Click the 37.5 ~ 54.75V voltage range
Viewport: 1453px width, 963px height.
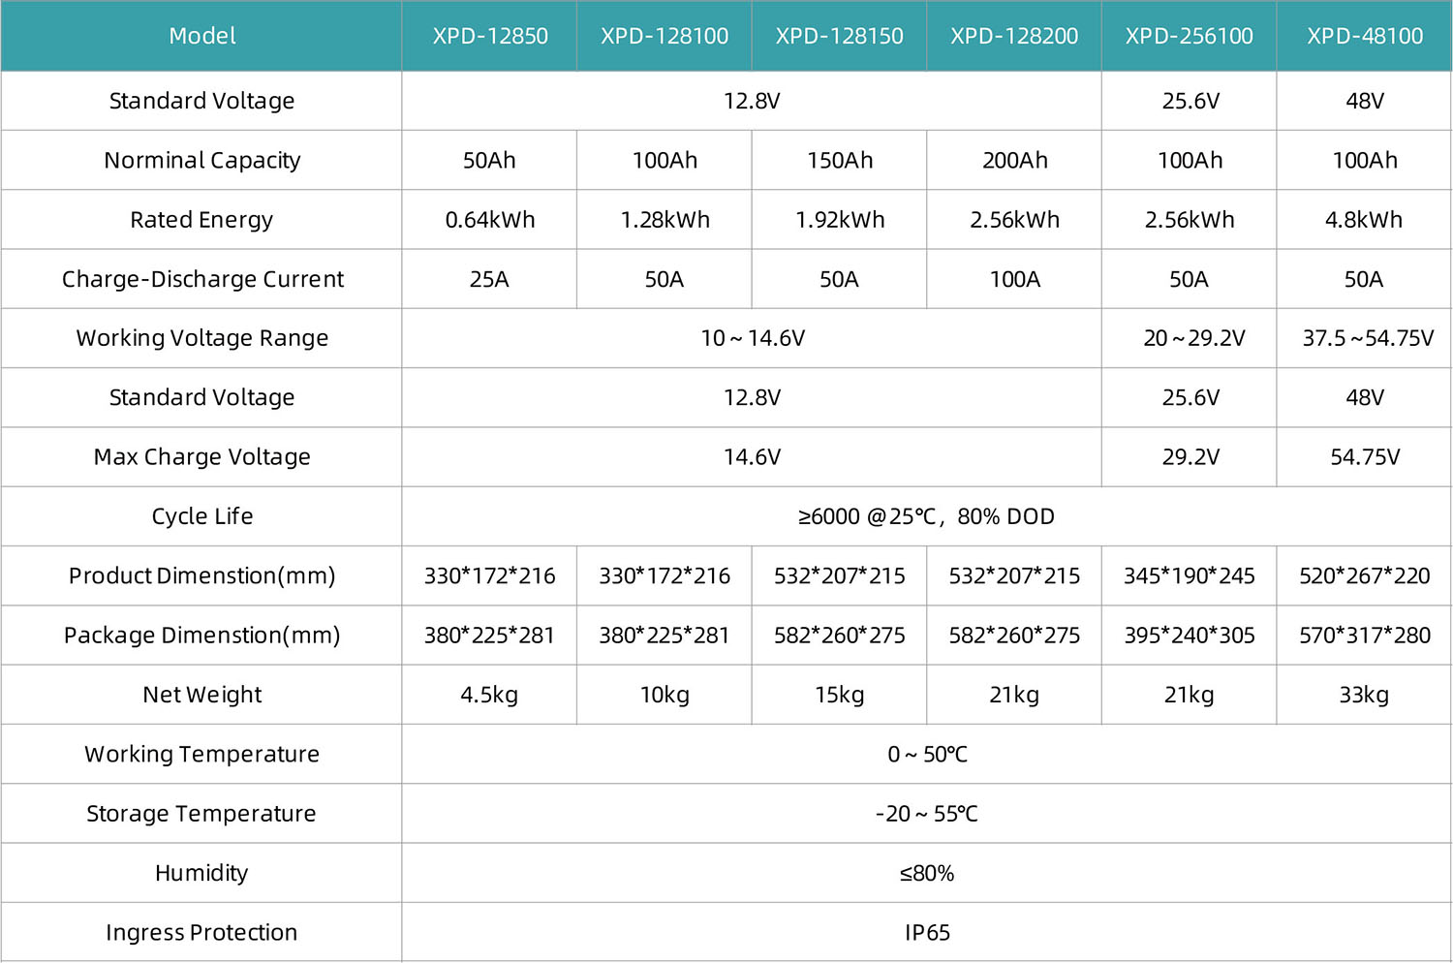coord(1367,338)
